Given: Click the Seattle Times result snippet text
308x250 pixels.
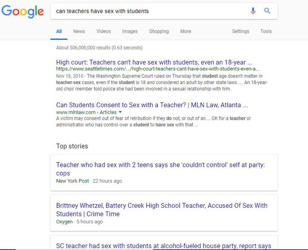Looking at the screenshot, I should click(162, 82).
